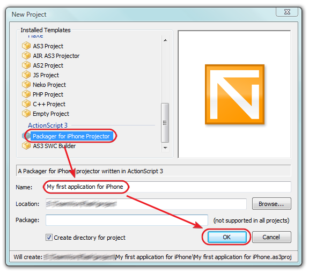The width and height of the screenshot is (309, 273).
Task: Click the AS3 Project box icon
Action: click(x=26, y=46)
